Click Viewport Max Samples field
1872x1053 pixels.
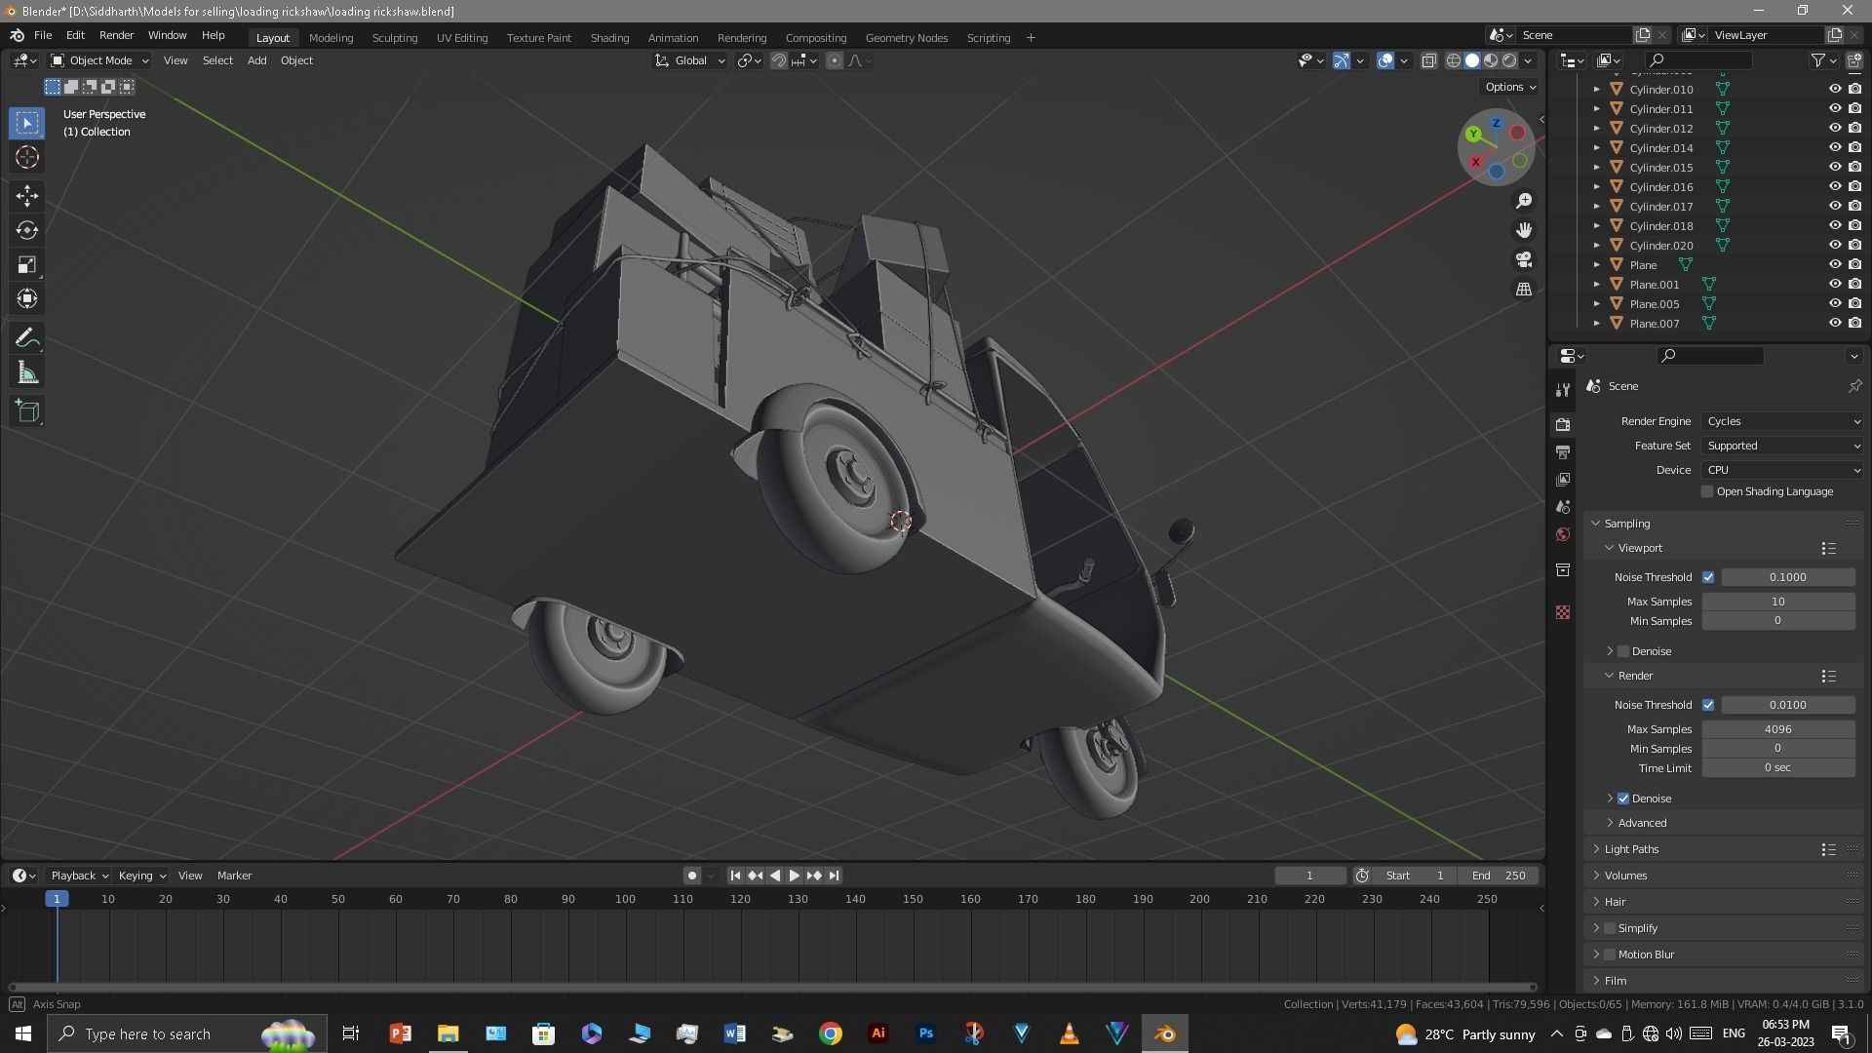point(1778,602)
